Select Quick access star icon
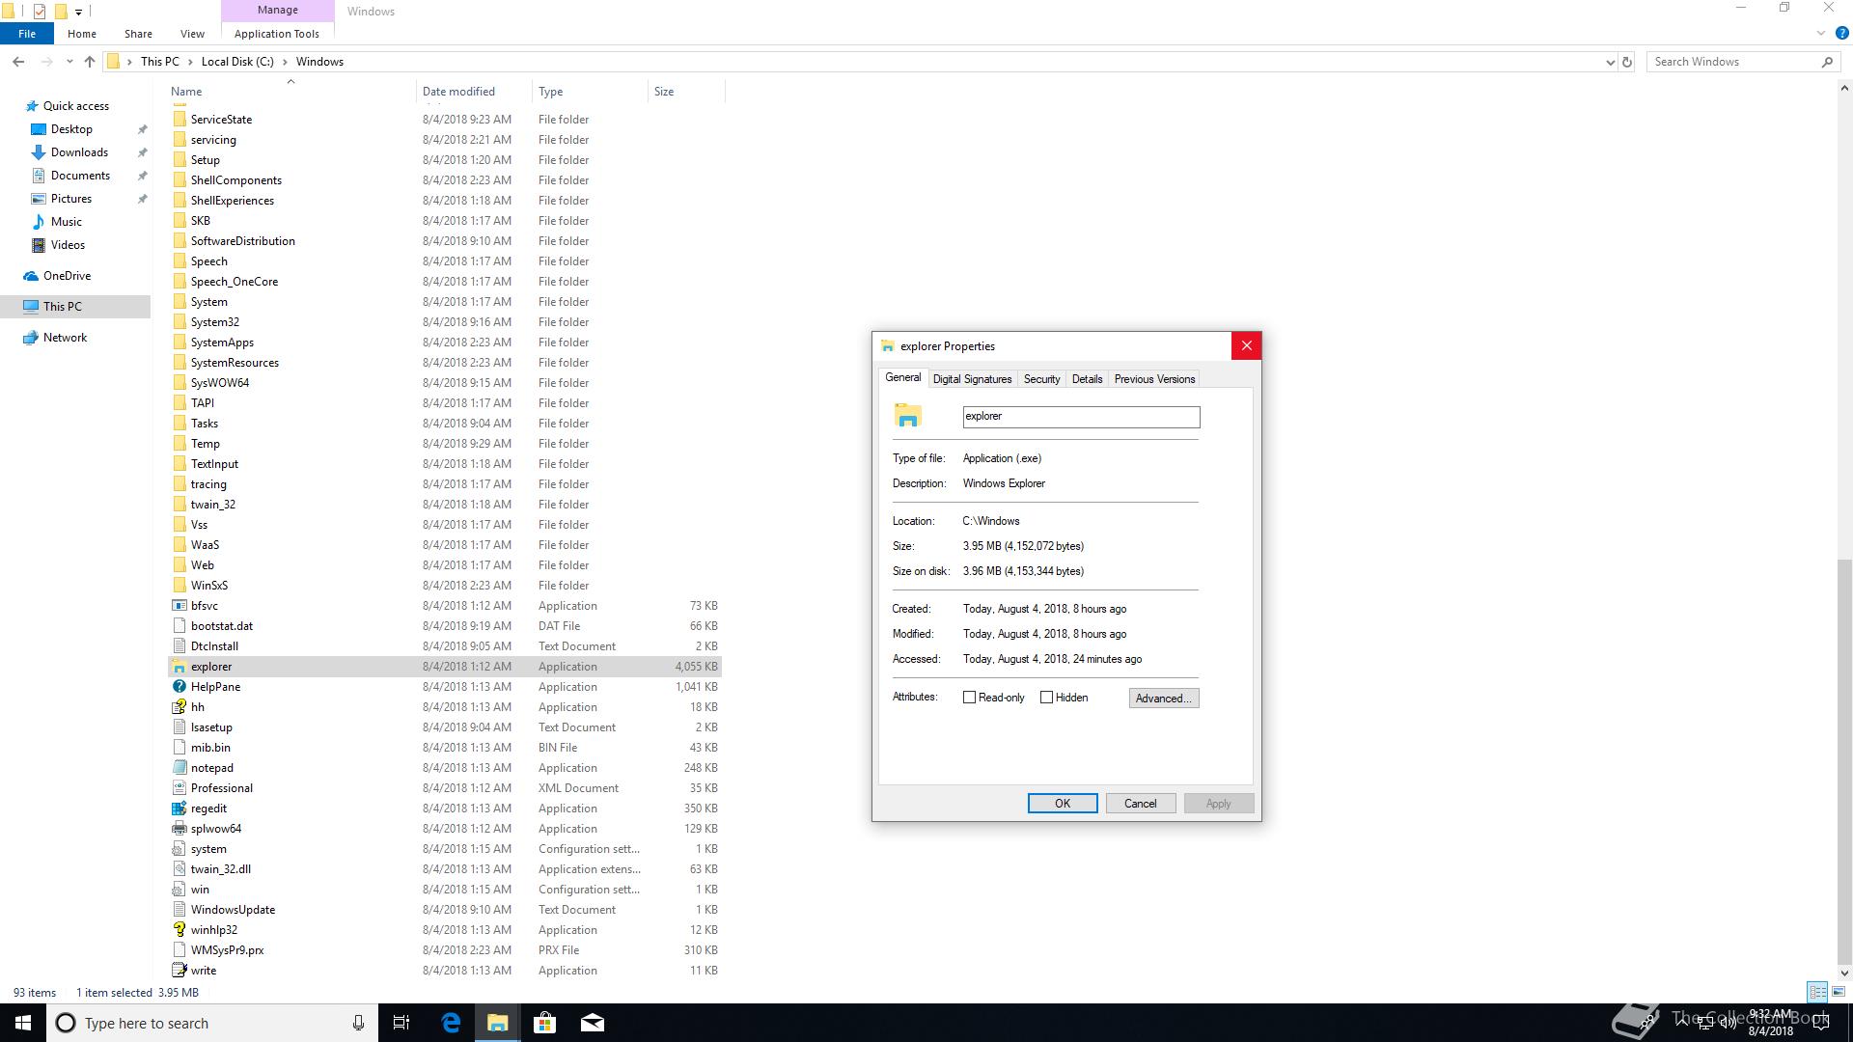The height and width of the screenshot is (1042, 1853). point(32,106)
